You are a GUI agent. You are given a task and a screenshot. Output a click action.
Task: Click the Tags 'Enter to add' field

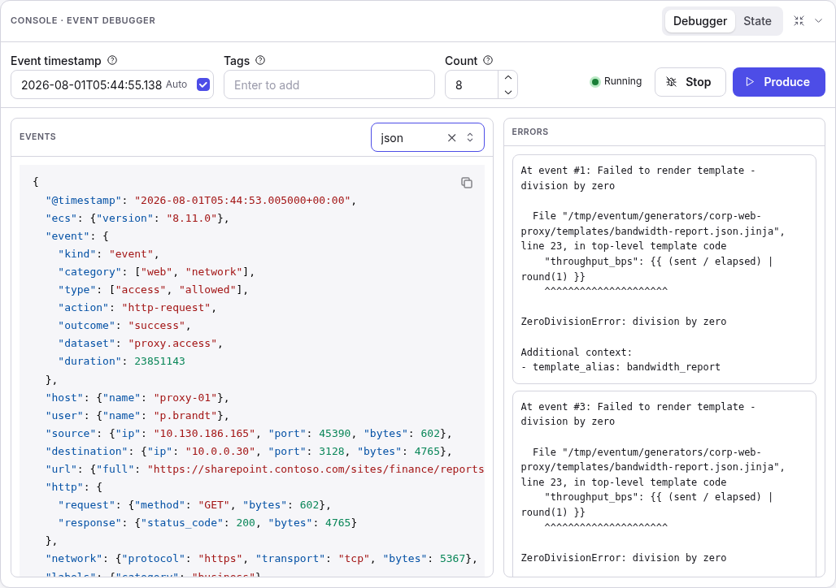(x=329, y=84)
